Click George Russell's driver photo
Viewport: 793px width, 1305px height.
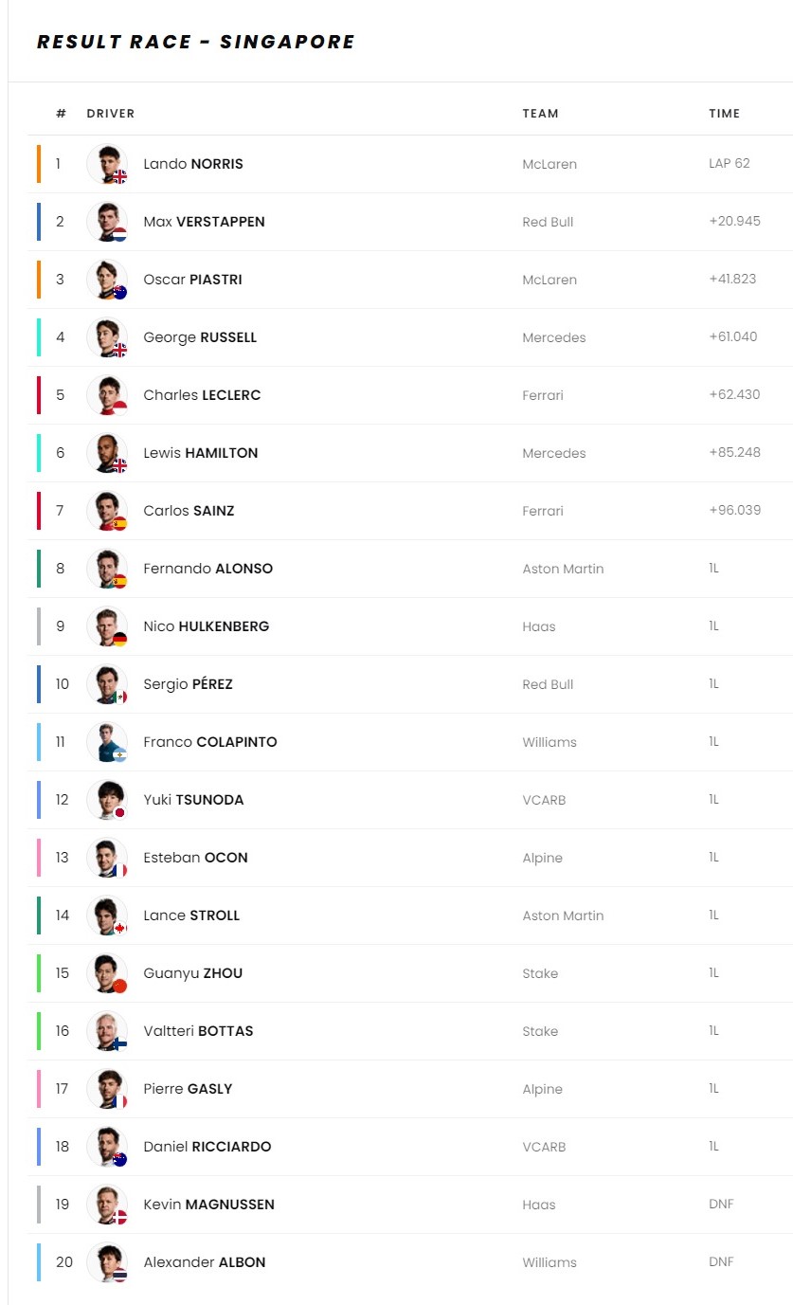[x=106, y=337]
